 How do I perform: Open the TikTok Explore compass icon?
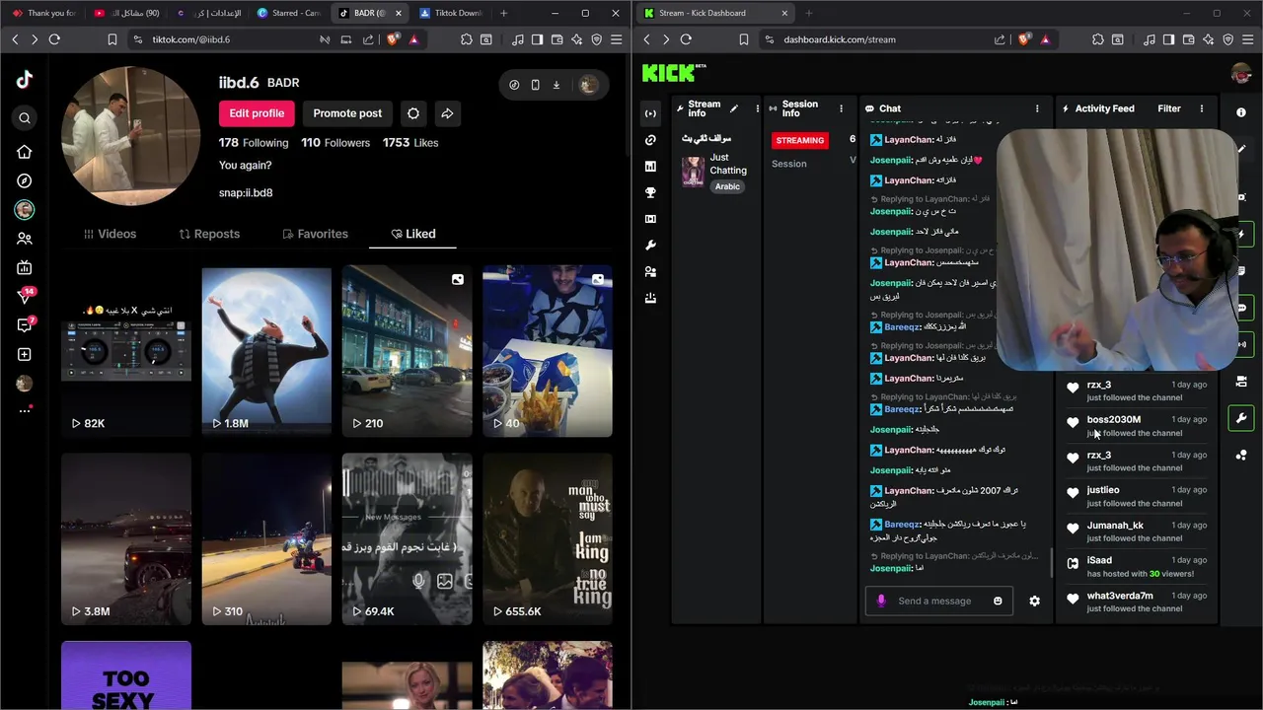[25, 180]
